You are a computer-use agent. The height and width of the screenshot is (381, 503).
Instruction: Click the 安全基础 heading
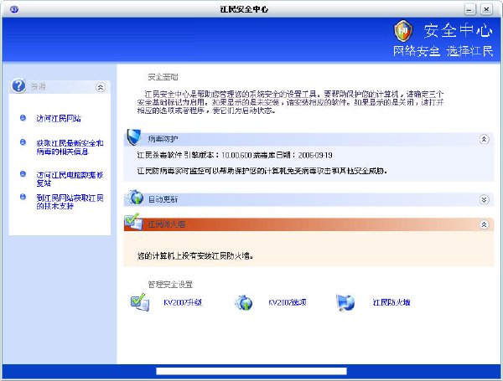163,77
